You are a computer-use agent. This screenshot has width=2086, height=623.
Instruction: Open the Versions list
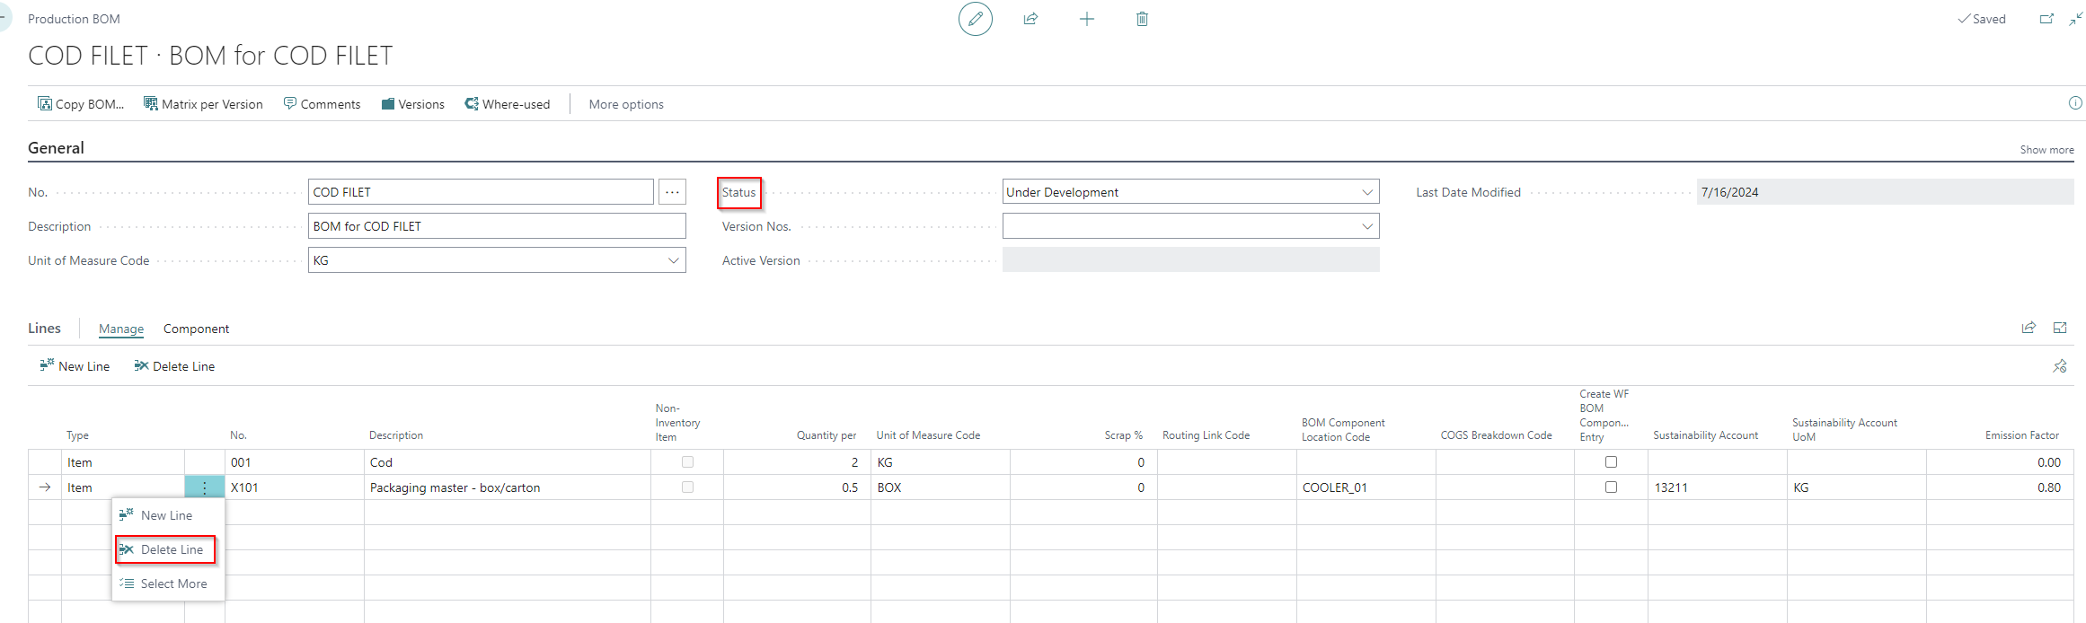[x=412, y=104]
